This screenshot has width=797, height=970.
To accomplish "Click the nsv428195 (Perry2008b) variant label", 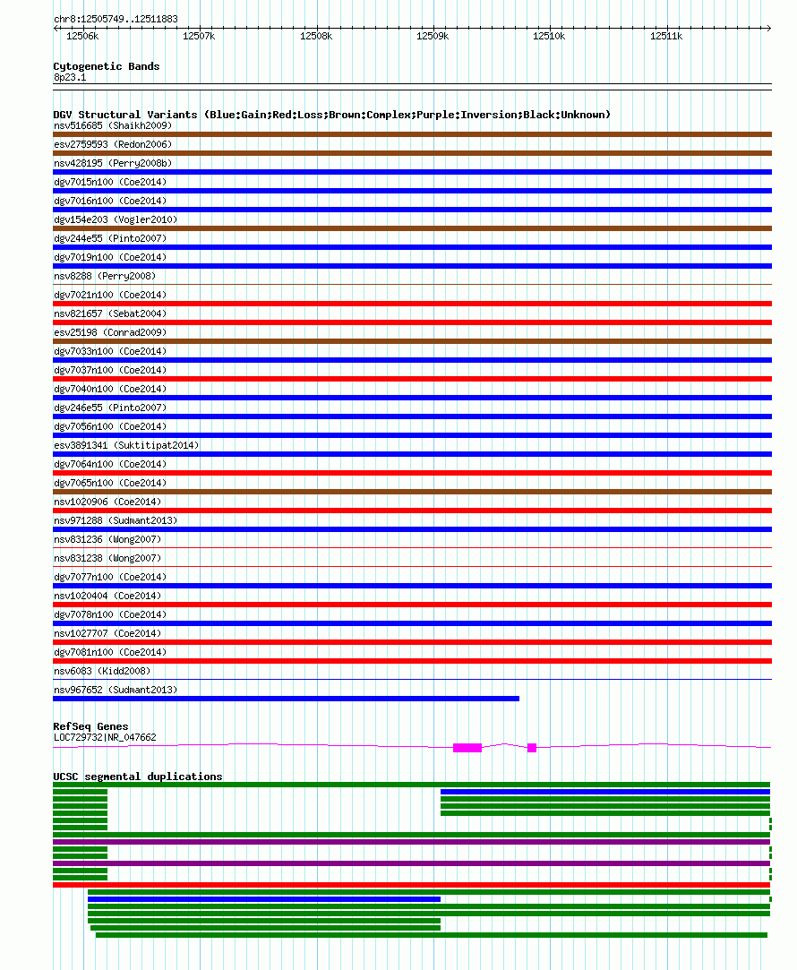I will point(113,163).
